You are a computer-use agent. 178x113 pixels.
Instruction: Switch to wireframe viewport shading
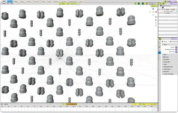click(149, 4)
